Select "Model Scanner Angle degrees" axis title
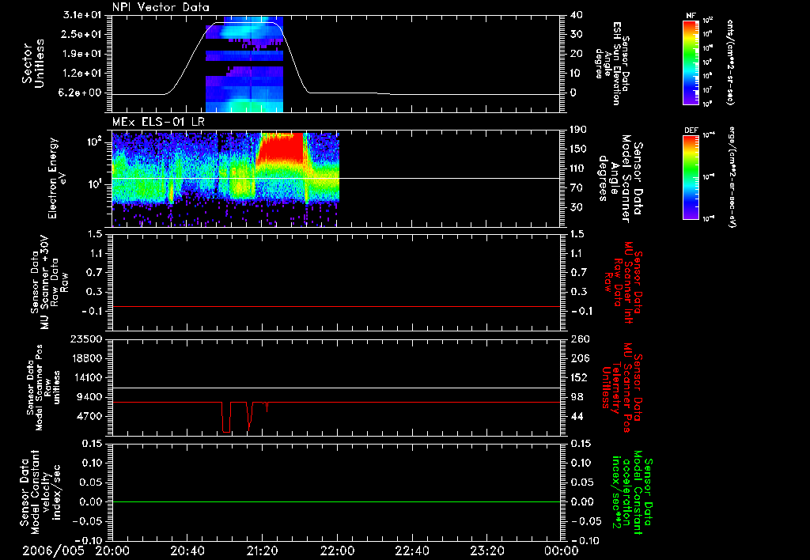Screen dimensions: 810x560 (614, 179)
